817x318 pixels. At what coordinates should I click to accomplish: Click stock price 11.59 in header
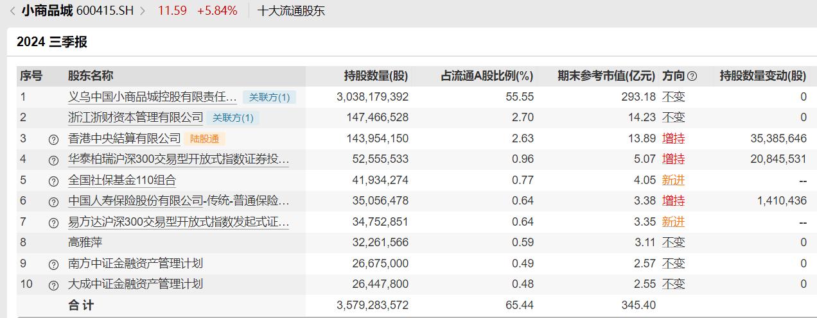pyautogui.click(x=172, y=11)
